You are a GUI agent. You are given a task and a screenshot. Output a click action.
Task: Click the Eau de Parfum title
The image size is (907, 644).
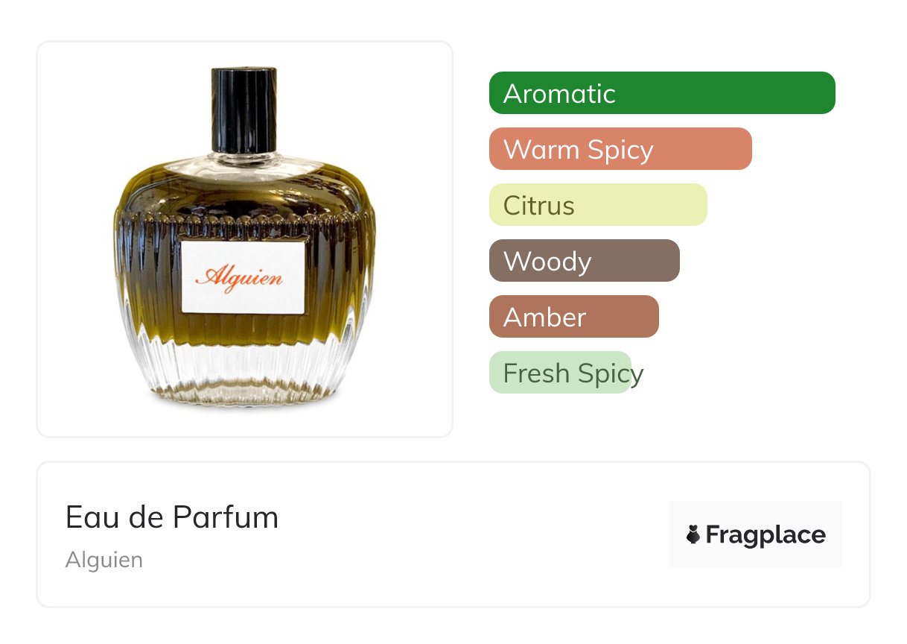(172, 517)
